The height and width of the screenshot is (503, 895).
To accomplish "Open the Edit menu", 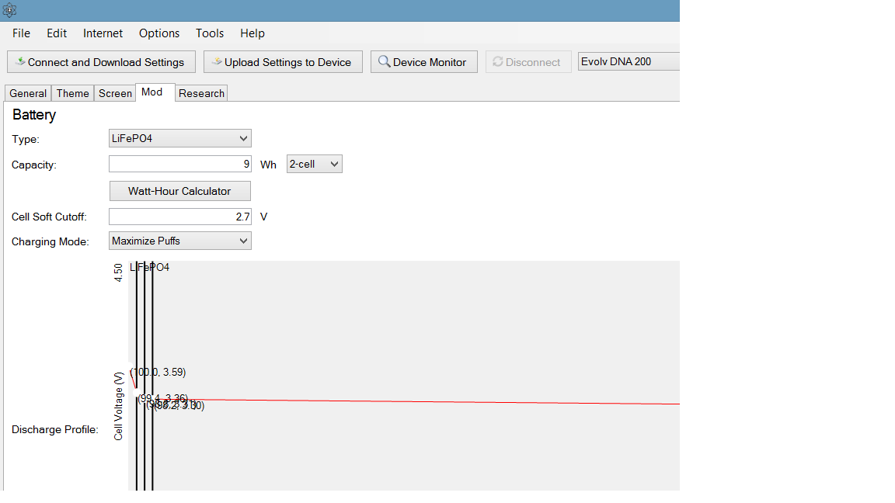I will click(57, 33).
